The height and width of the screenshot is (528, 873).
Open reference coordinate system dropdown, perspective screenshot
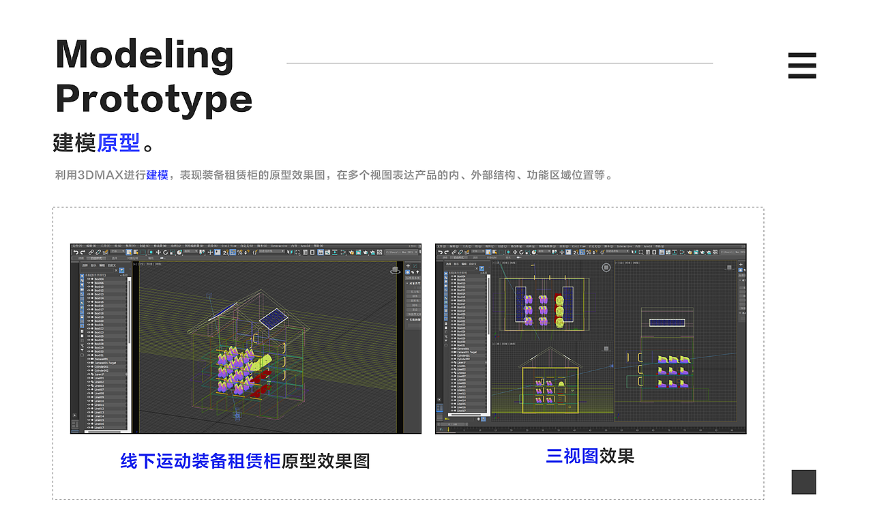191,251
